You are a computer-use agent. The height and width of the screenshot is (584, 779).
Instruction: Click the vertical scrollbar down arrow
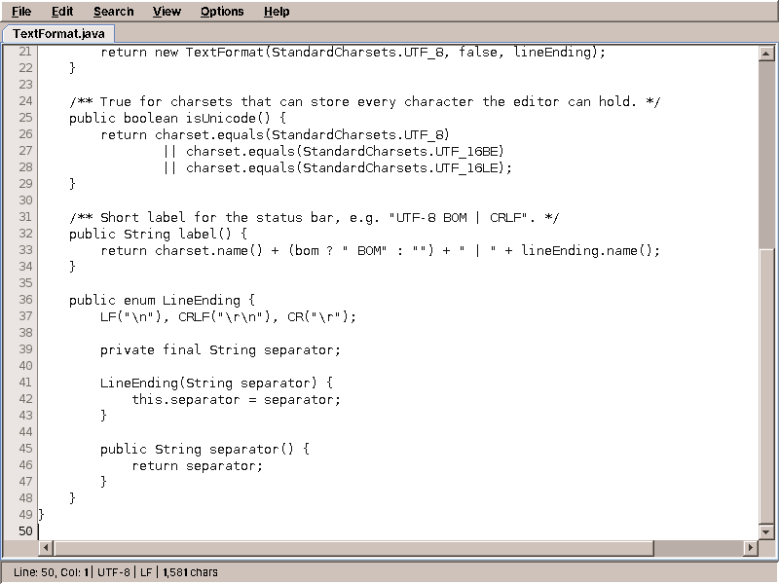(x=766, y=531)
